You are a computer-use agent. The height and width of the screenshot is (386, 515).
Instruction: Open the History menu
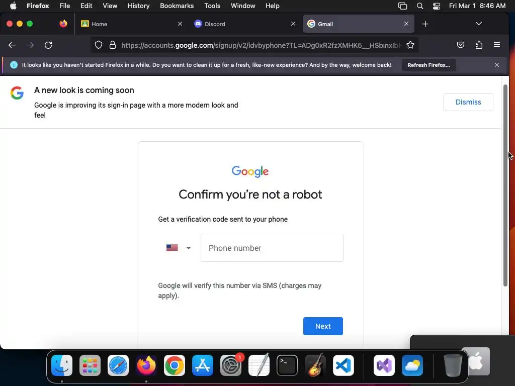pos(138,6)
